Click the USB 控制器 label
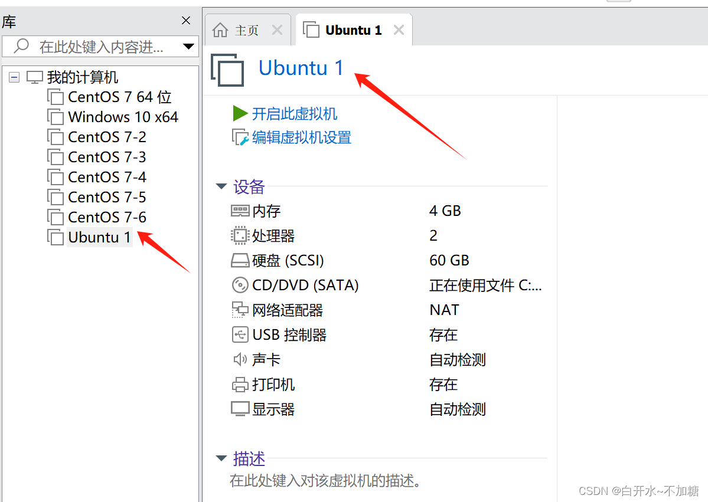The width and height of the screenshot is (708, 502). pos(289,334)
